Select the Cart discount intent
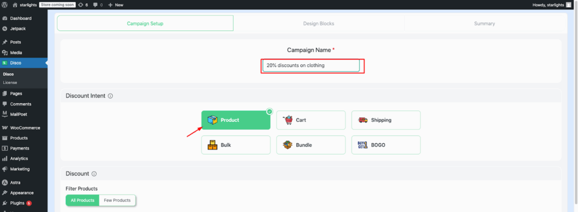The image size is (578, 212). click(x=311, y=120)
